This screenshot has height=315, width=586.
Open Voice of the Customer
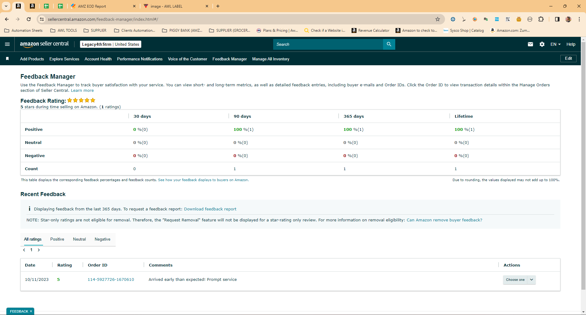(x=187, y=59)
